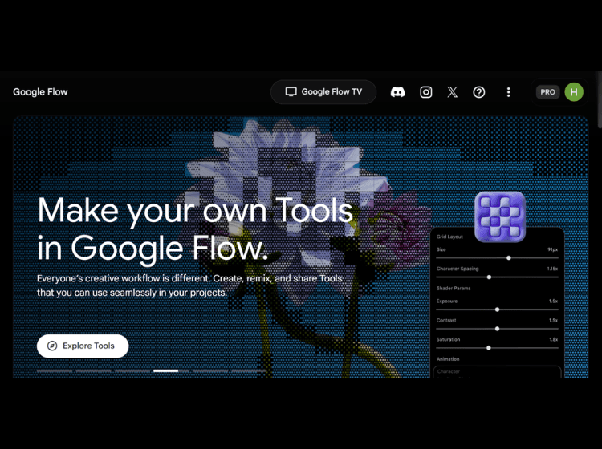Adjust the Contrast slider handle
Viewport: 602px width, 449px height.
(x=497, y=329)
